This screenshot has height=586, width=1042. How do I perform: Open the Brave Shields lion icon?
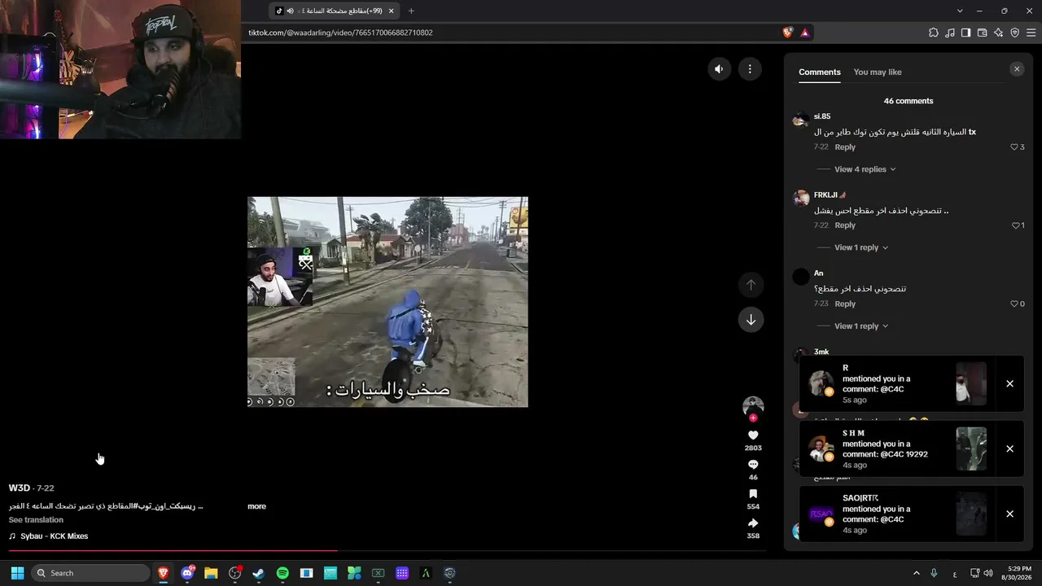pyautogui.click(x=787, y=33)
